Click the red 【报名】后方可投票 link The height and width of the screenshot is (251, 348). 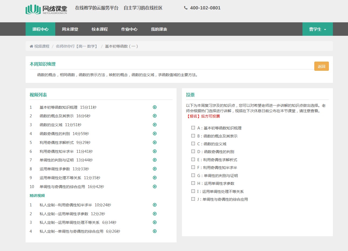point(203,116)
